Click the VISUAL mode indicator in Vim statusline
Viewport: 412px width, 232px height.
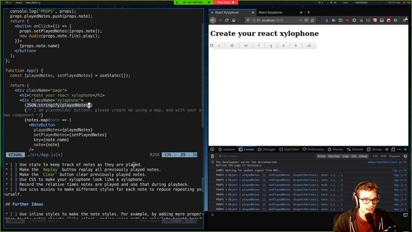click(15, 155)
